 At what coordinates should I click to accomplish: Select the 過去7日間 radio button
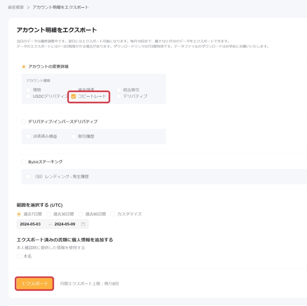pos(19,214)
